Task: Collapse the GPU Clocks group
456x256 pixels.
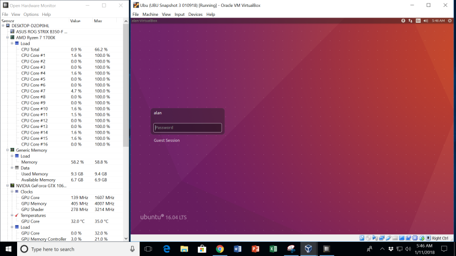Action: [x=12, y=192]
